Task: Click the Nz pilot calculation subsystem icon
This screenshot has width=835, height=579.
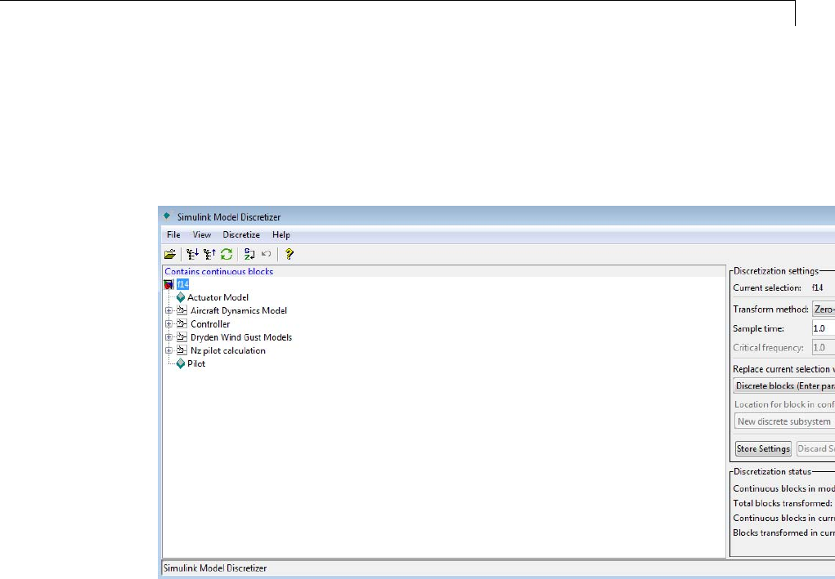Action: coord(182,350)
